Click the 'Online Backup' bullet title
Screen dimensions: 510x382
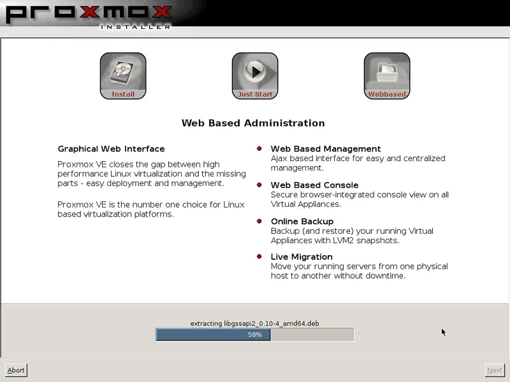click(x=302, y=222)
